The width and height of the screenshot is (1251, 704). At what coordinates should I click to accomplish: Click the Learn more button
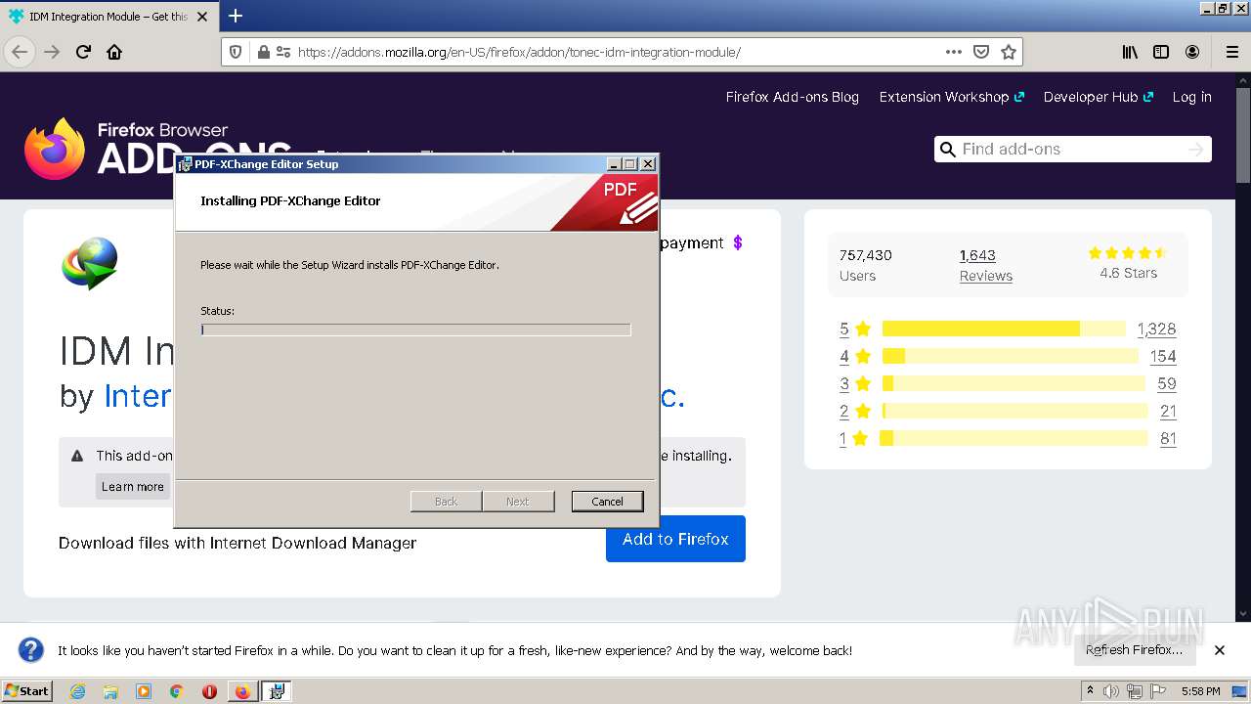coord(132,486)
